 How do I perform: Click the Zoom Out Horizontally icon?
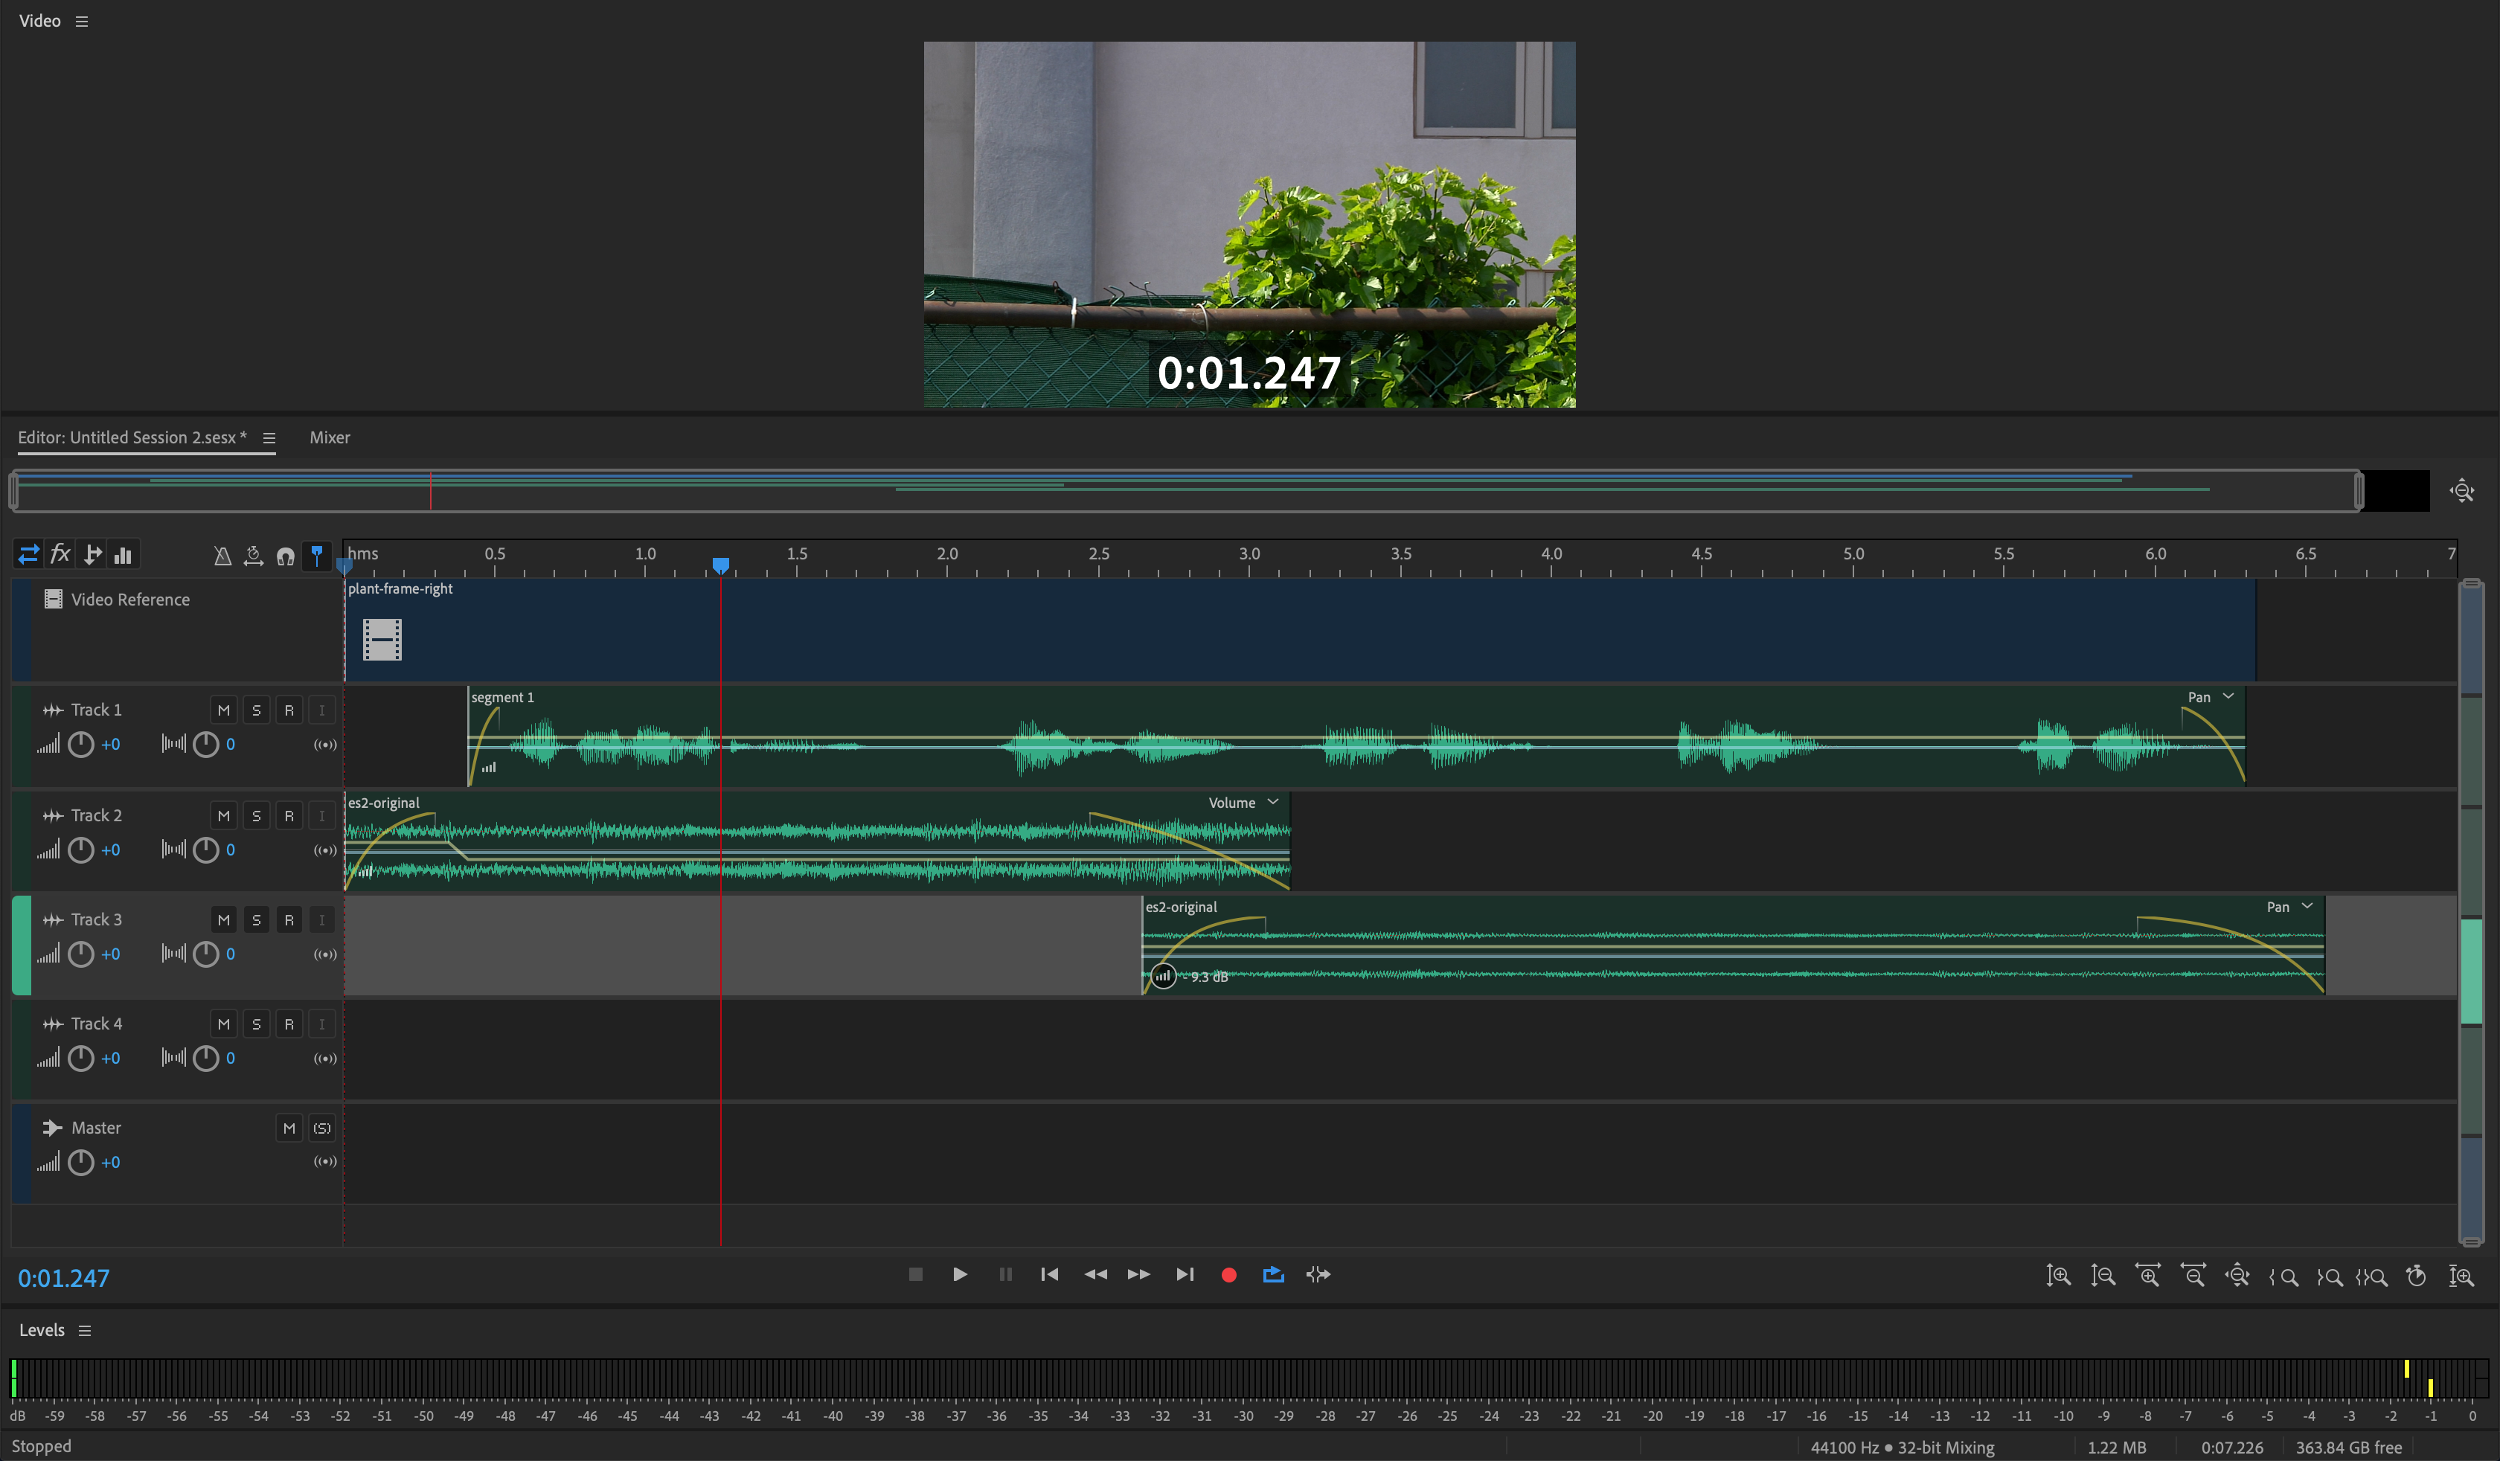[2193, 1277]
